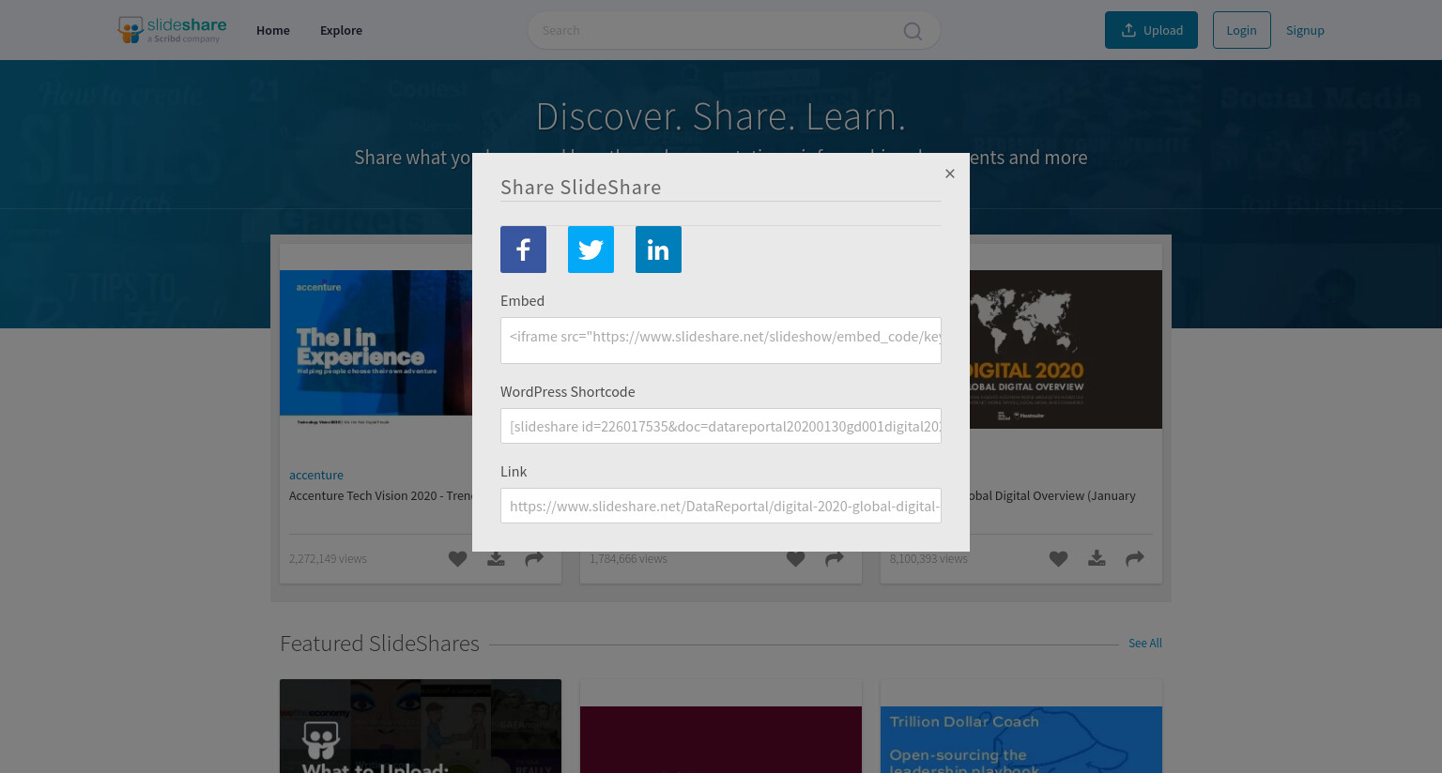Like the Accenture Tech Vision slideshow
This screenshot has width=1442, height=773.
point(457,558)
